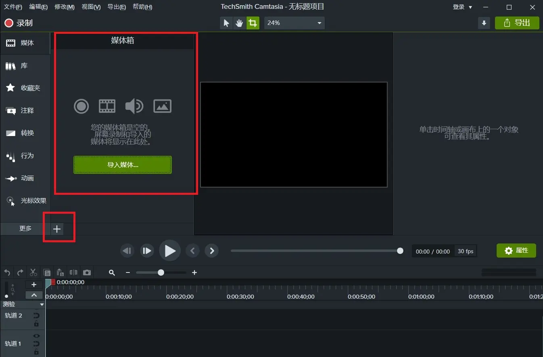Click the timeline magnifier zoom icon

(112, 272)
